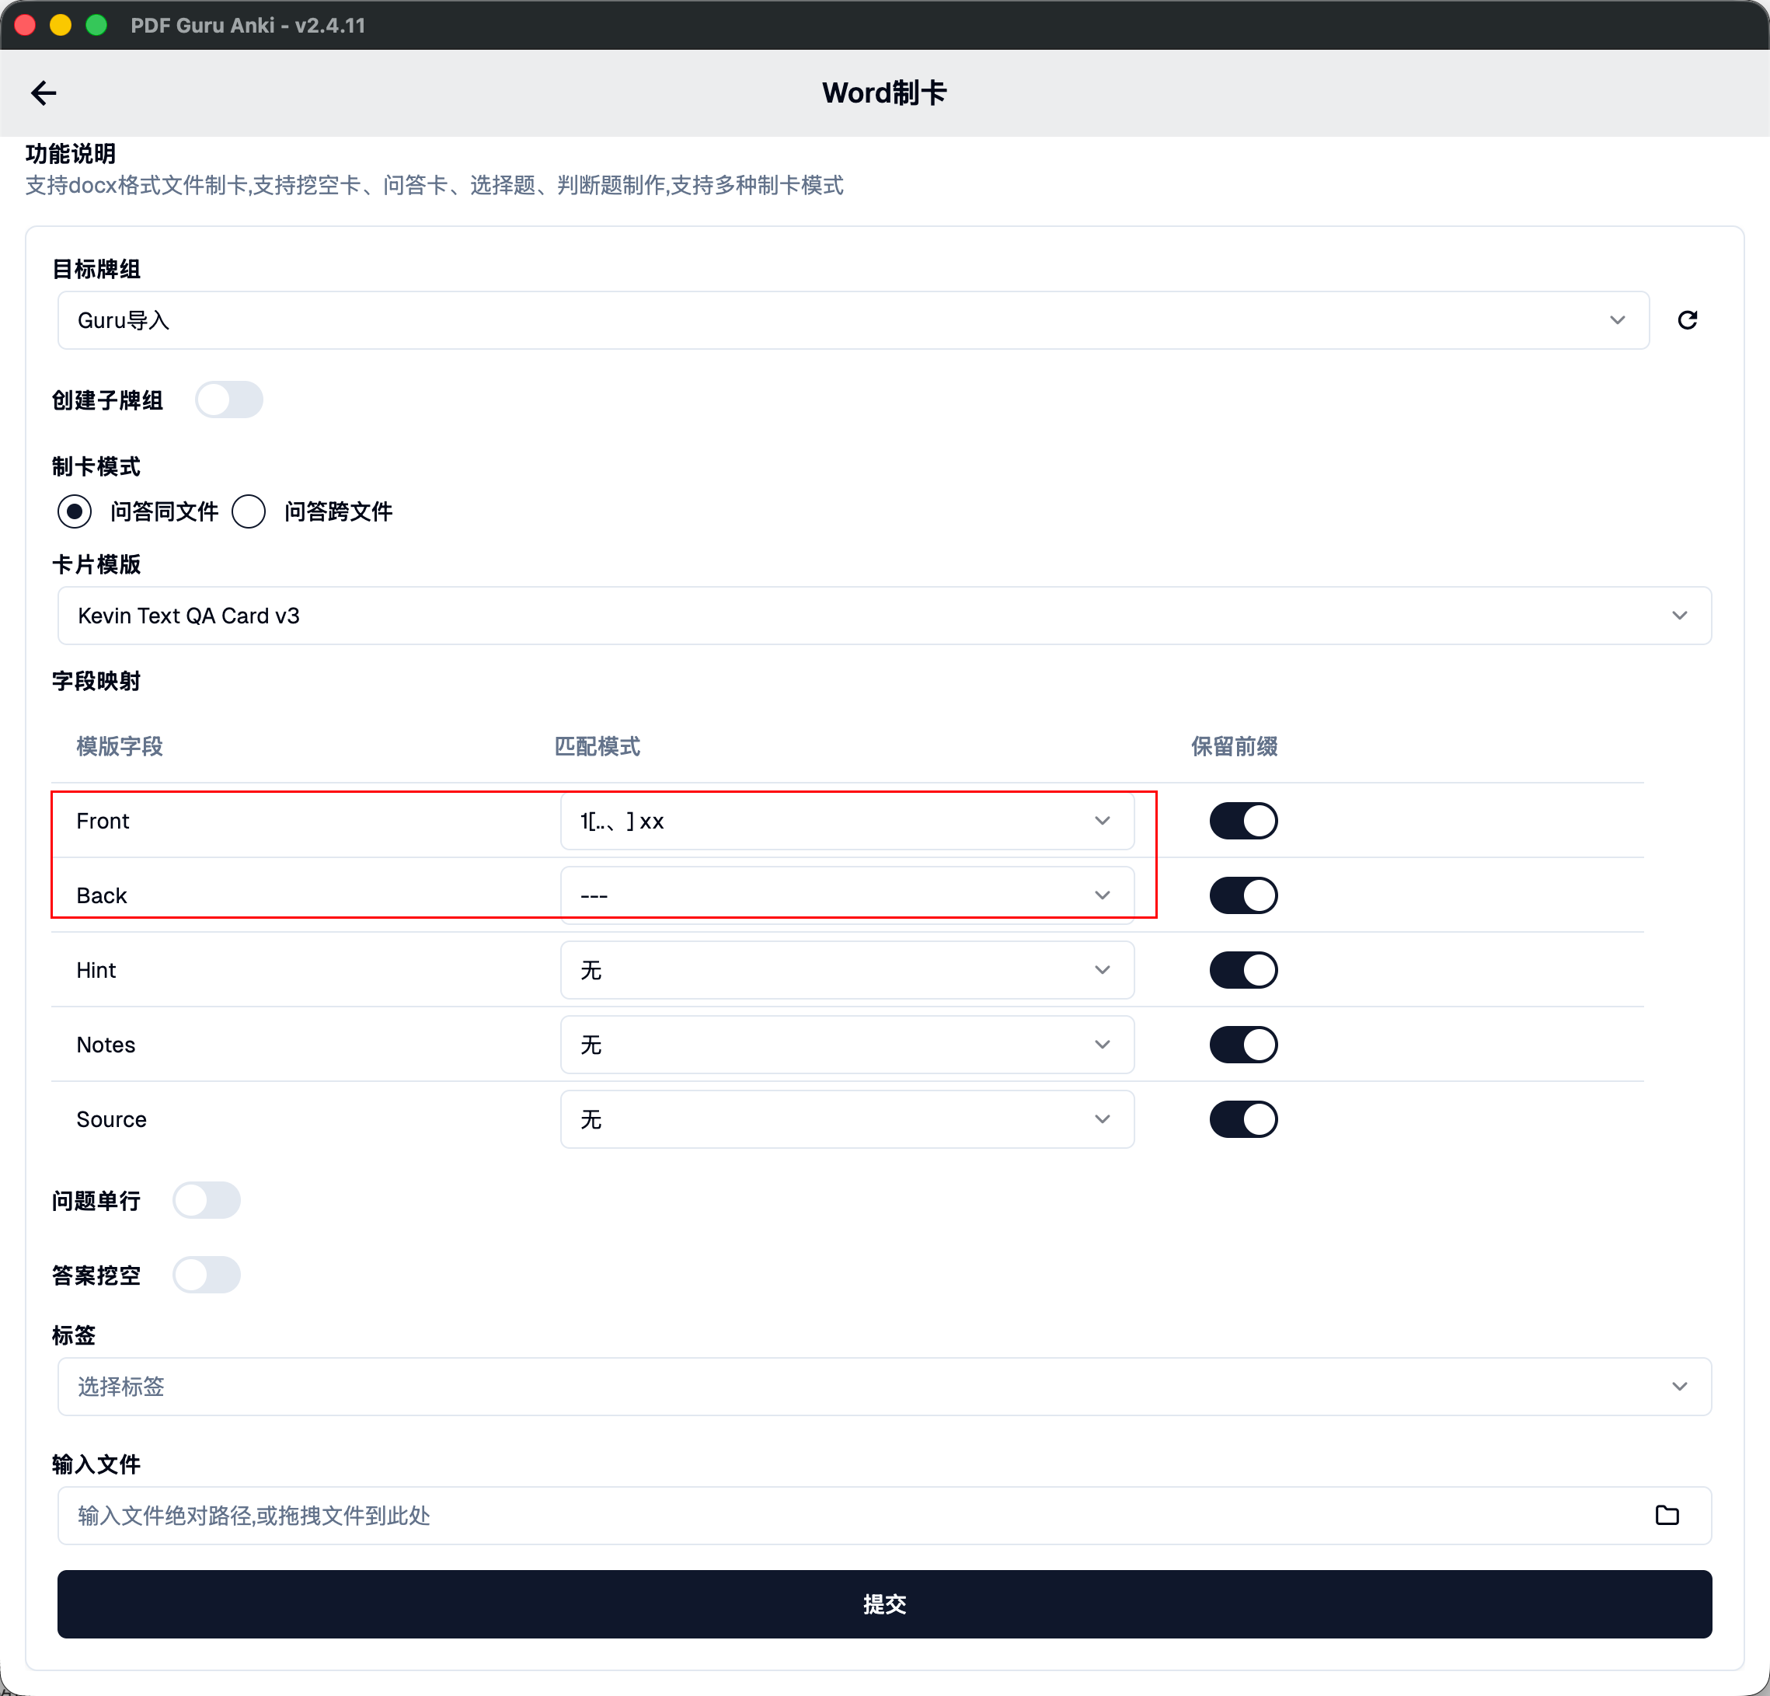Expand the 卡片模版 Kevin Text QA dropdown
Screen dimensions: 1770x1696
[883, 616]
